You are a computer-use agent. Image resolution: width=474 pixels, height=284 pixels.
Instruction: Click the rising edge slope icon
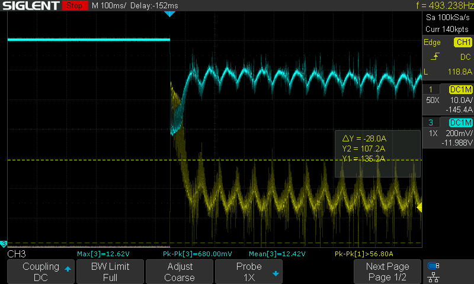click(435, 56)
